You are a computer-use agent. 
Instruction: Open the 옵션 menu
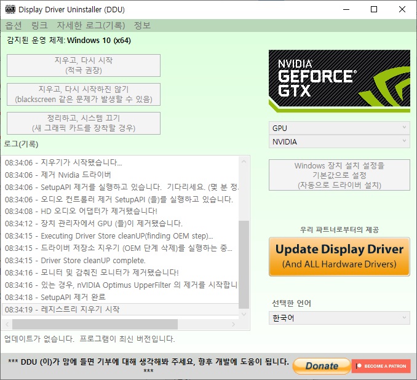[14, 26]
